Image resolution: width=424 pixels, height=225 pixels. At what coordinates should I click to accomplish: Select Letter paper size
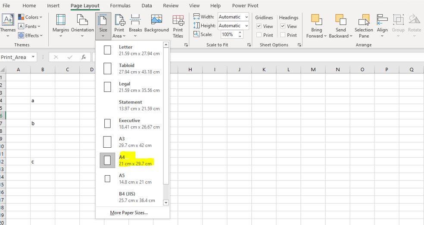pyautogui.click(x=130, y=50)
